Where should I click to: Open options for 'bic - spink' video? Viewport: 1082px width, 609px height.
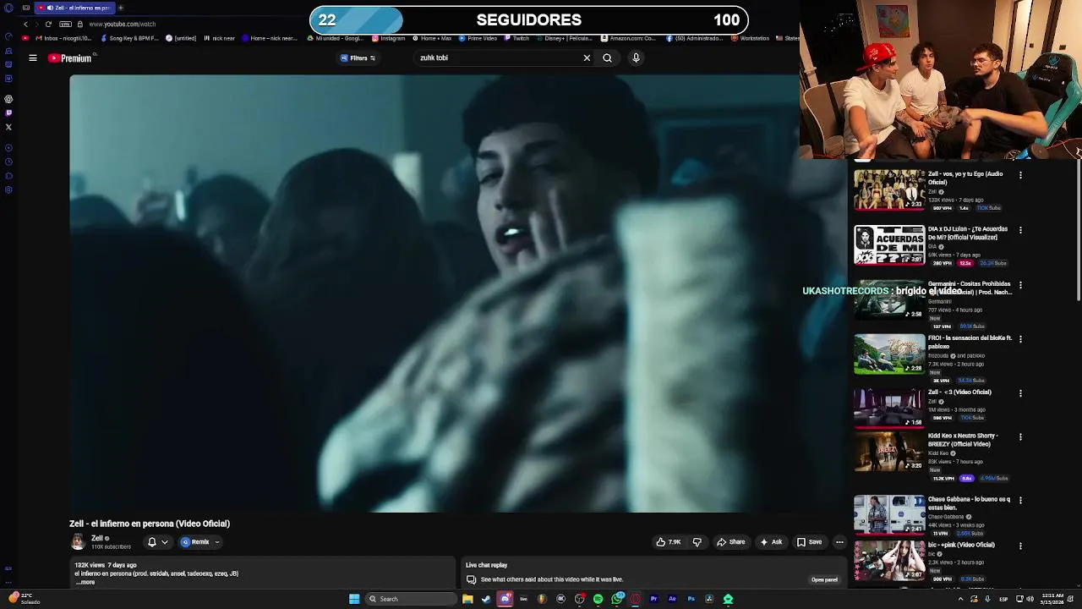[1020, 546]
